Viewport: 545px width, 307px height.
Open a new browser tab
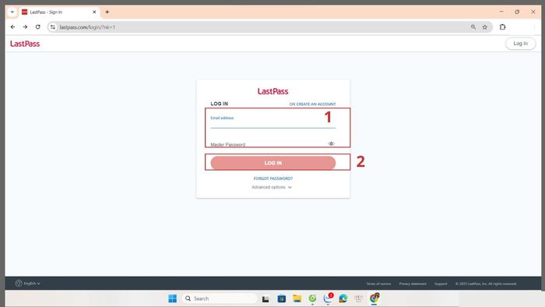107,12
